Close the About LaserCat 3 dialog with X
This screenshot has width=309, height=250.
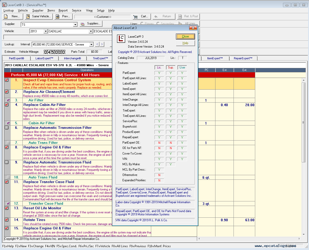[193, 28]
